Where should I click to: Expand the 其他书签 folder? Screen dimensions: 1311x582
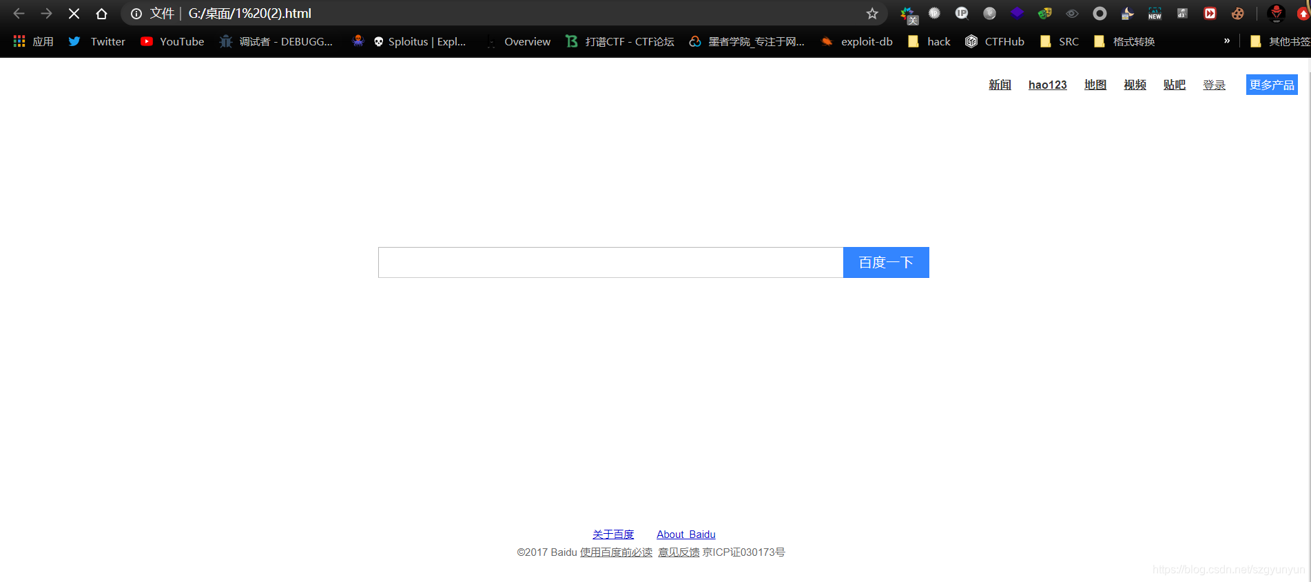(1279, 41)
